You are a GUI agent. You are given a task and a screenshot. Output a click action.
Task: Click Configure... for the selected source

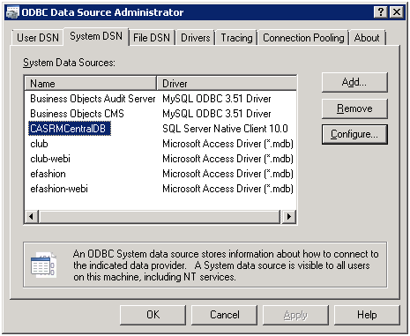click(354, 134)
